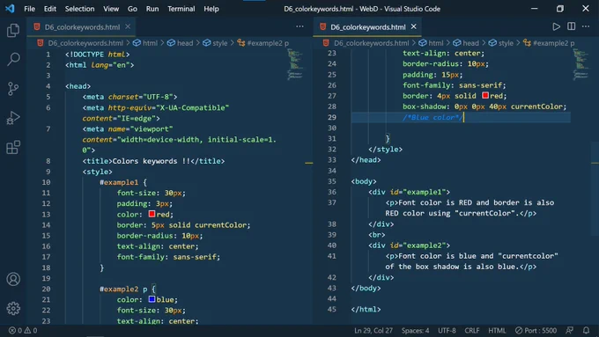
Task: Open the File menu
Action: [29, 9]
